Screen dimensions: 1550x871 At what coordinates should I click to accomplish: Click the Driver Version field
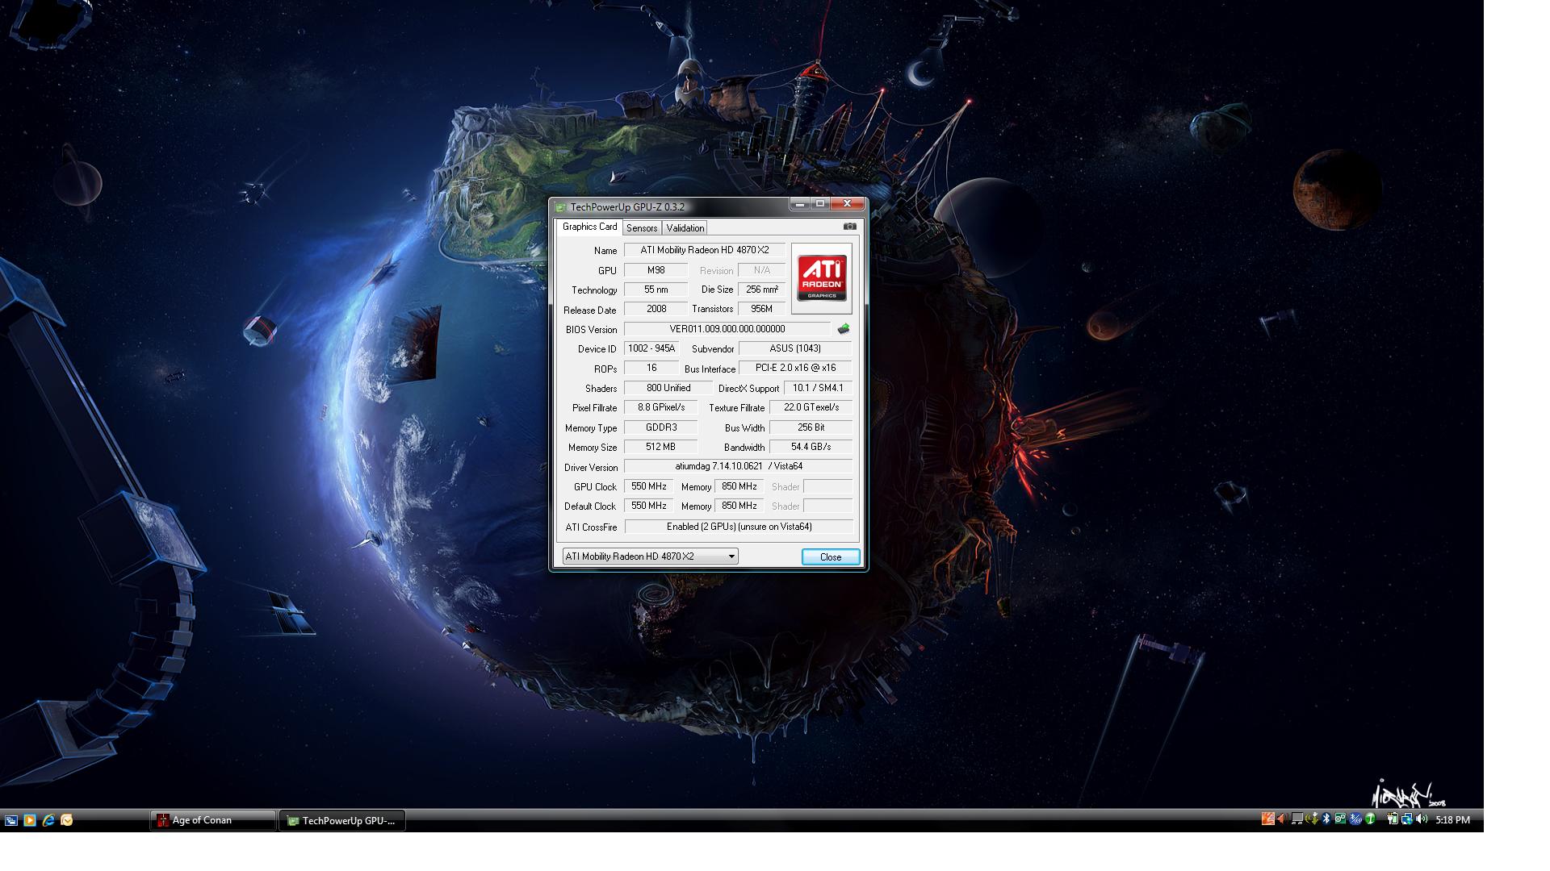(739, 466)
